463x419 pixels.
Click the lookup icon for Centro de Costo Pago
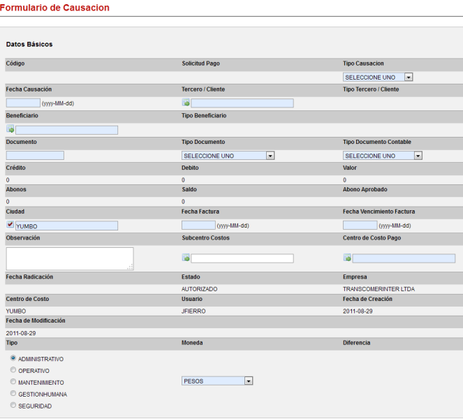click(347, 258)
